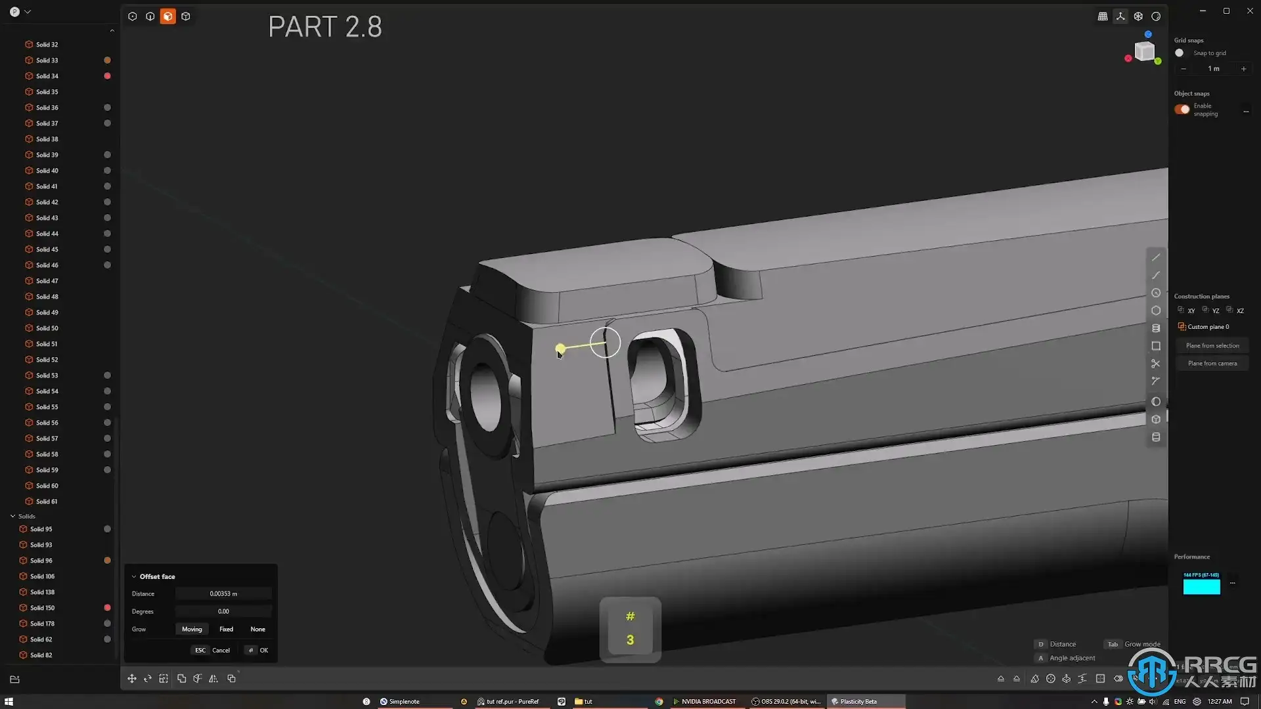This screenshot has height=709, width=1261.
Task: Disable the Enable snapping switch
Action: [x=1182, y=110]
